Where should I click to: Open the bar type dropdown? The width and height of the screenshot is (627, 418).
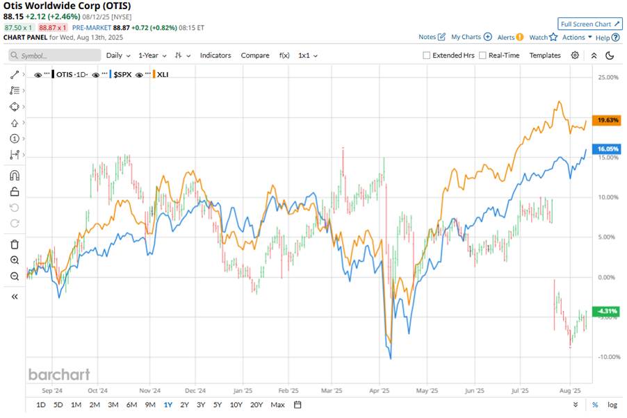pos(183,56)
